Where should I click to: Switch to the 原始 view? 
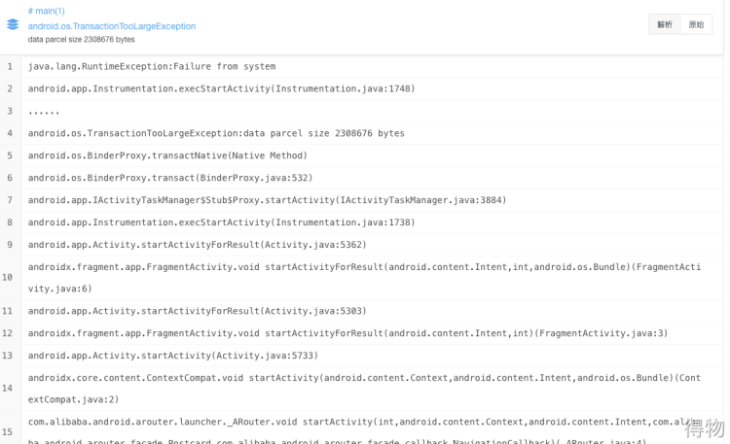(x=695, y=25)
